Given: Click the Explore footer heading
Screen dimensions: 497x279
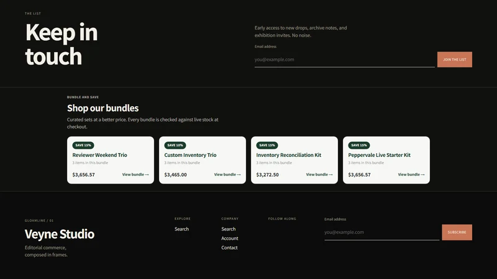Looking at the screenshot, I should click(183, 219).
